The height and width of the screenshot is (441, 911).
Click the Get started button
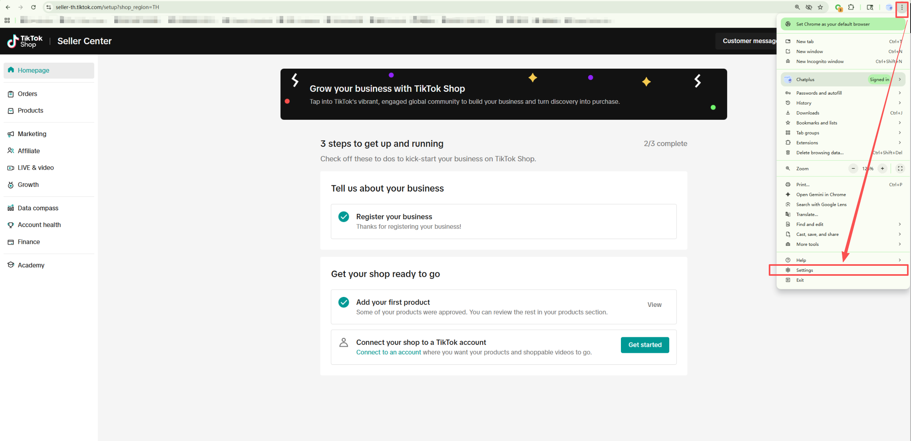644,345
